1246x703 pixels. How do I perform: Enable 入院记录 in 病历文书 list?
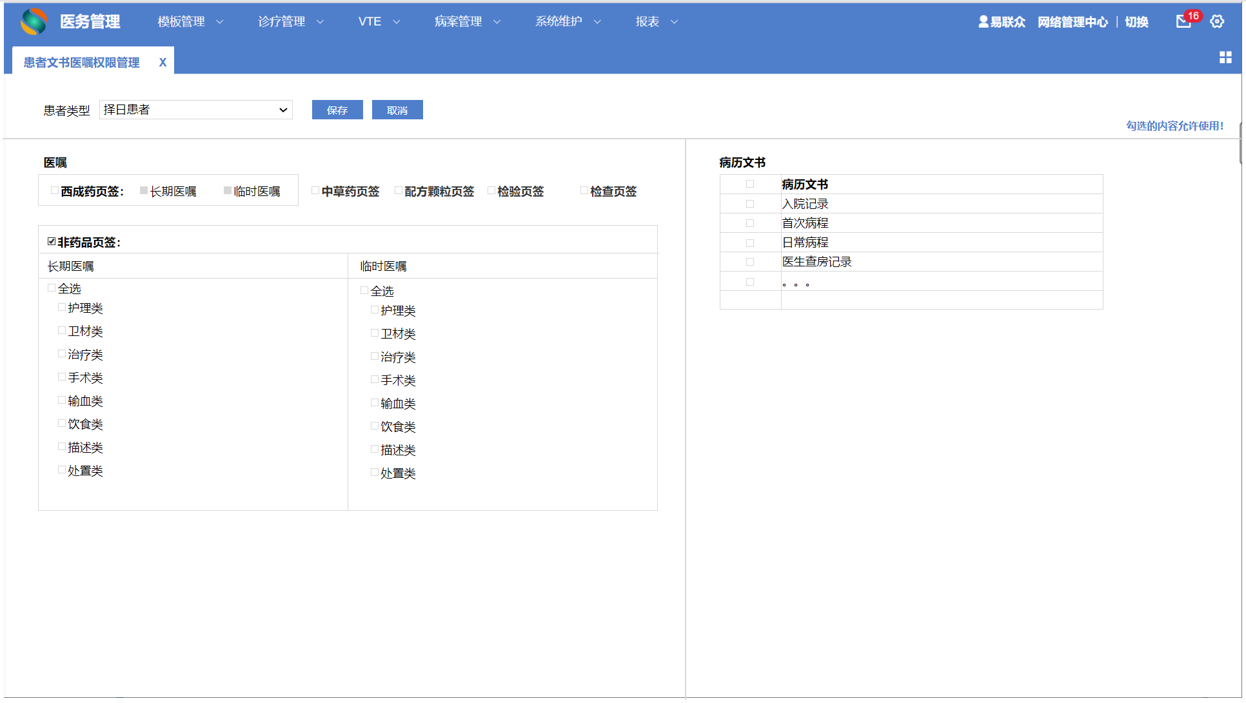(749, 204)
